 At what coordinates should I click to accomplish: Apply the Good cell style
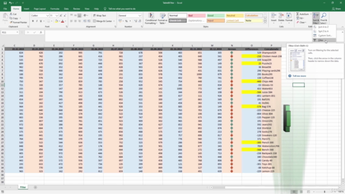click(216, 16)
